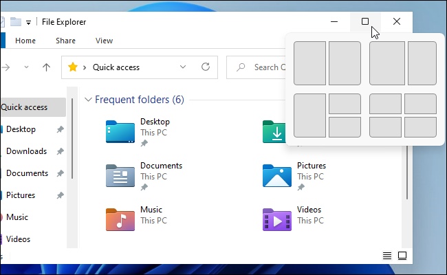Snap window to bottom-right quadrant layout
This screenshot has width=447, height=275.
(x=420, y=126)
